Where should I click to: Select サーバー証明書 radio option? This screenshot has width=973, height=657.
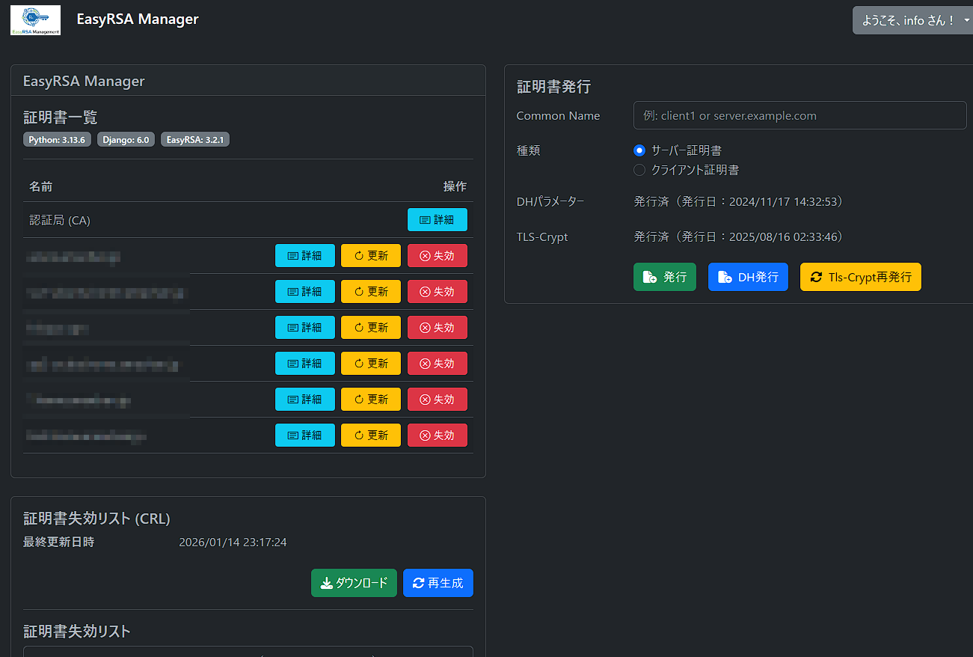tap(639, 150)
